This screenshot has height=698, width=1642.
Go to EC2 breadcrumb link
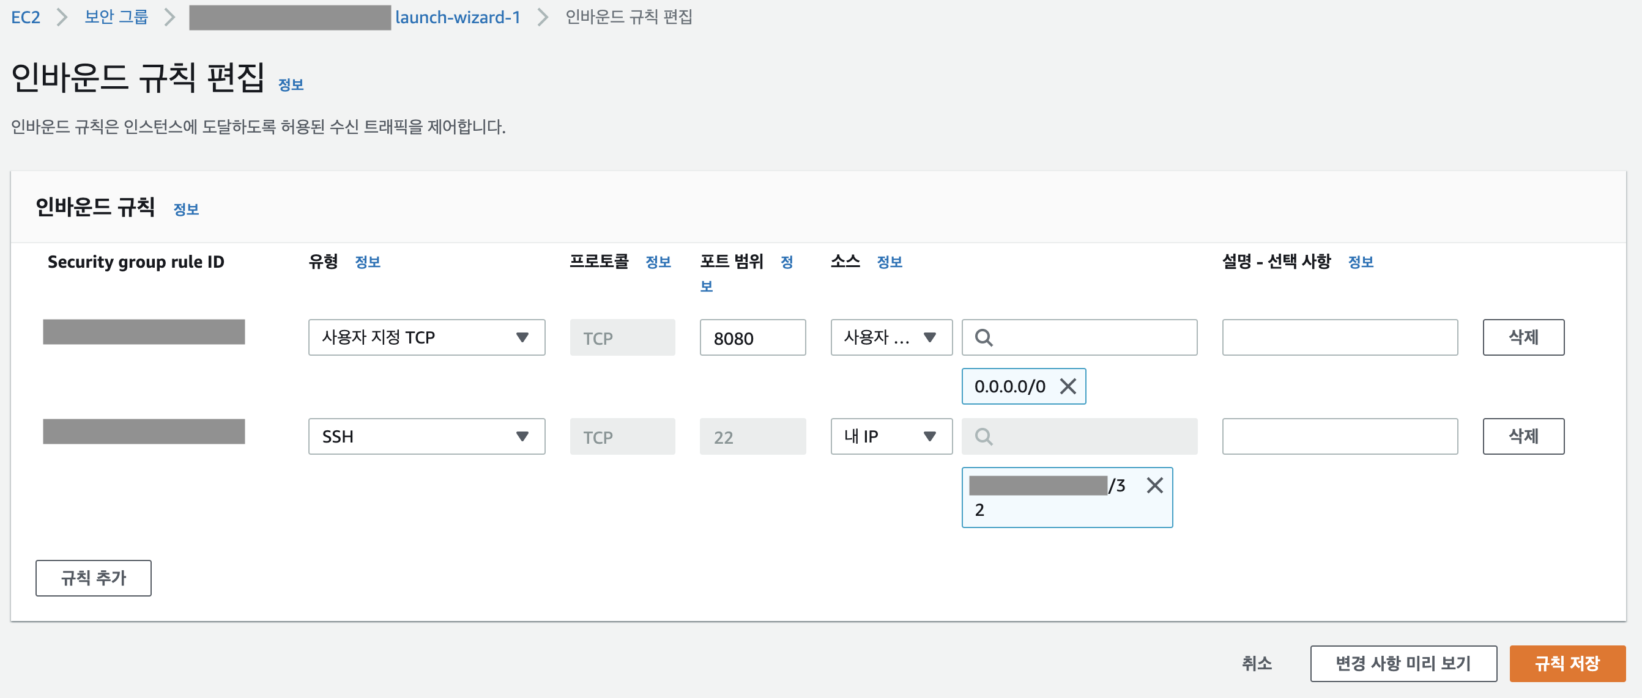26,17
